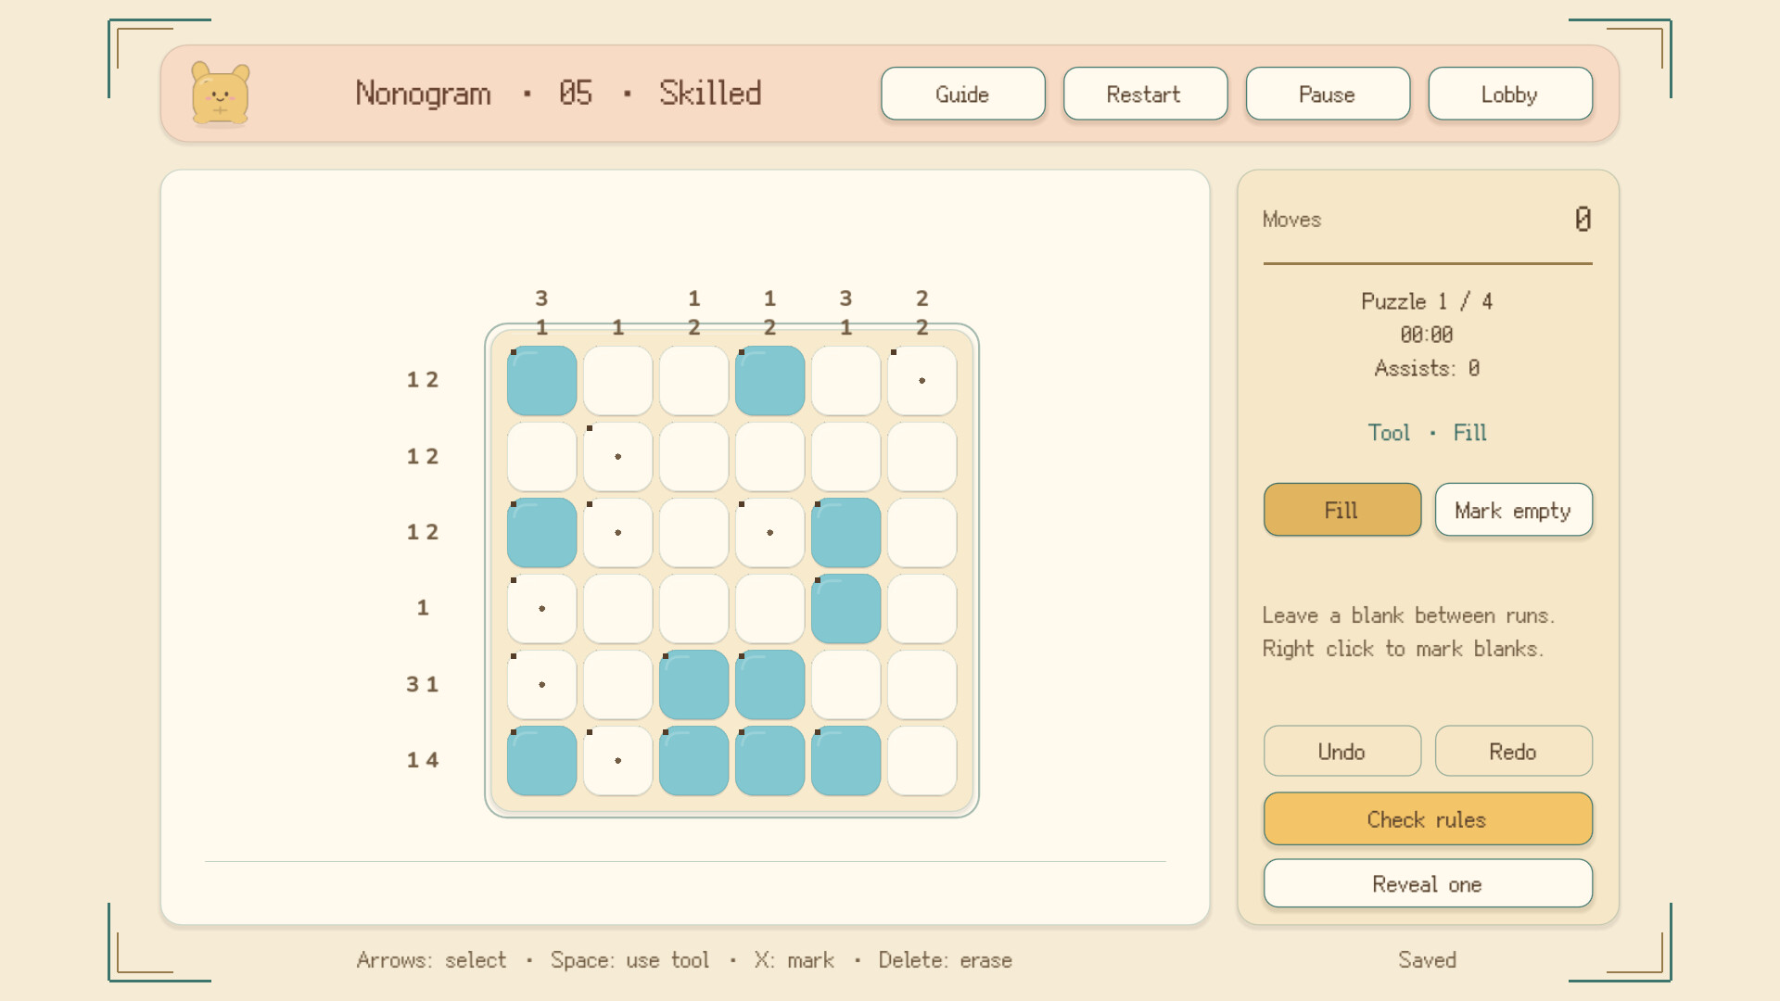Fill empty cell in row 1, column 3
The width and height of the screenshot is (1780, 1001).
pyautogui.click(x=693, y=380)
